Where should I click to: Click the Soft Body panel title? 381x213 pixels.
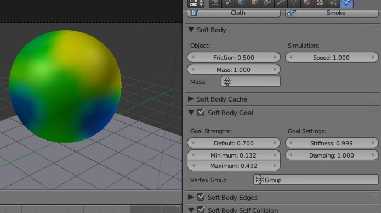(212, 30)
